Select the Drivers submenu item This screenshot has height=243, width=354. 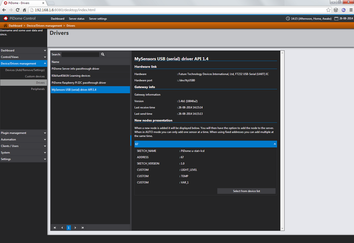(24, 83)
